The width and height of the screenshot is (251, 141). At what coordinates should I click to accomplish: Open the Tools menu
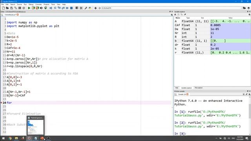[53, 4]
